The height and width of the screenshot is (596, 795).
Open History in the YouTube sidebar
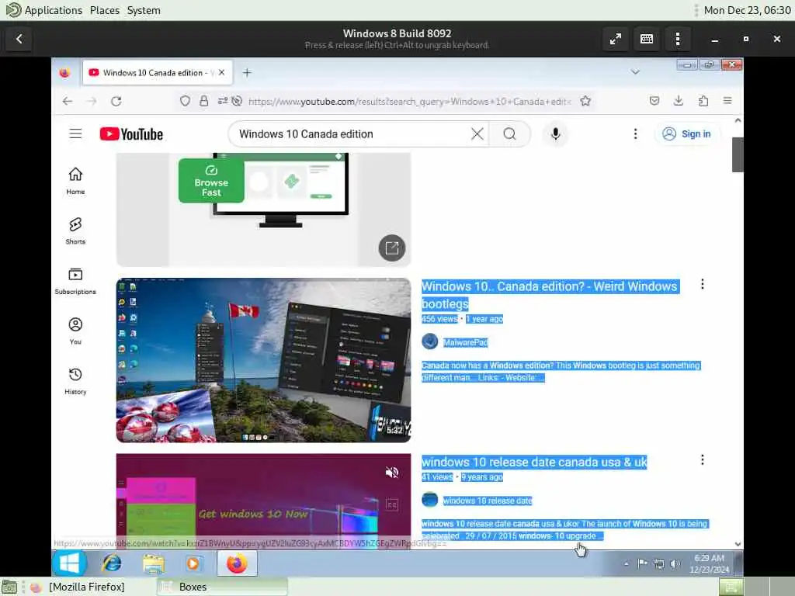tap(75, 381)
